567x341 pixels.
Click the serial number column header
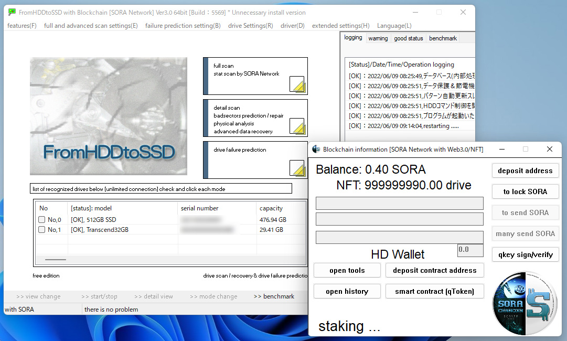coord(217,208)
